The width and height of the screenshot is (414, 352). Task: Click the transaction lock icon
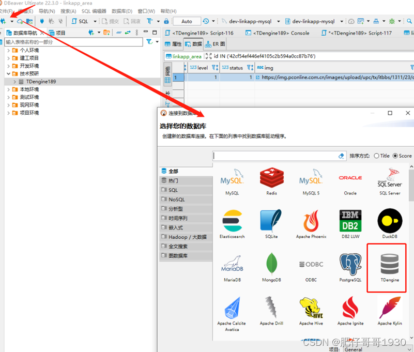[166, 21]
